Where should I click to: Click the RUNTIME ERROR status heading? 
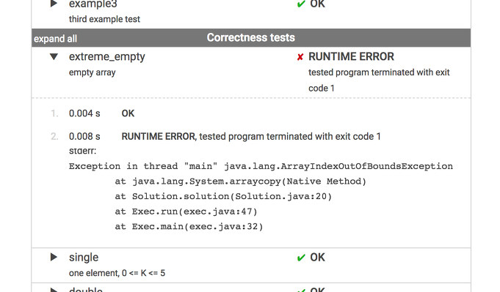pyautogui.click(x=351, y=56)
